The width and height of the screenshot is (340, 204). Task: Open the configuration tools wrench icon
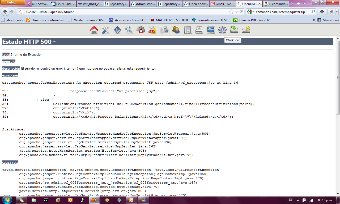click(x=106, y=30)
